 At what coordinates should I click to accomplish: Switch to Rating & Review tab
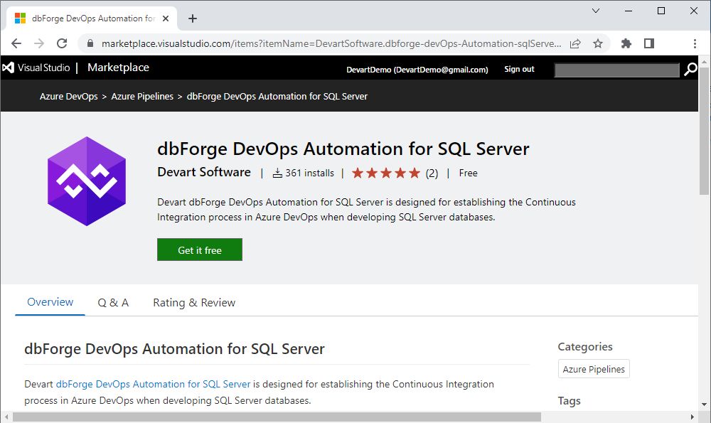pos(194,303)
